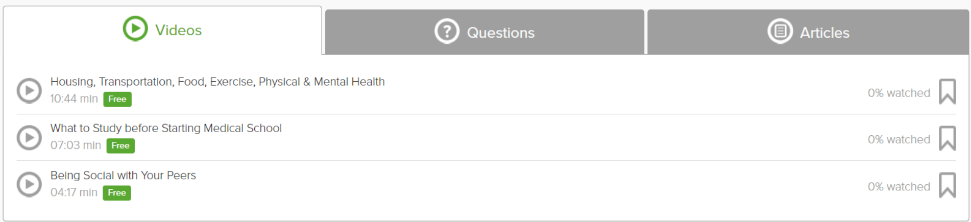
Task: Select the Videos tab
Action: point(162,30)
